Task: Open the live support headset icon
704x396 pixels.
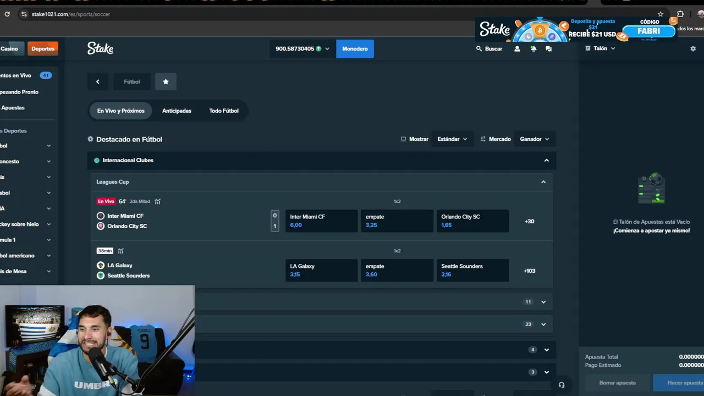Action: coord(562,385)
